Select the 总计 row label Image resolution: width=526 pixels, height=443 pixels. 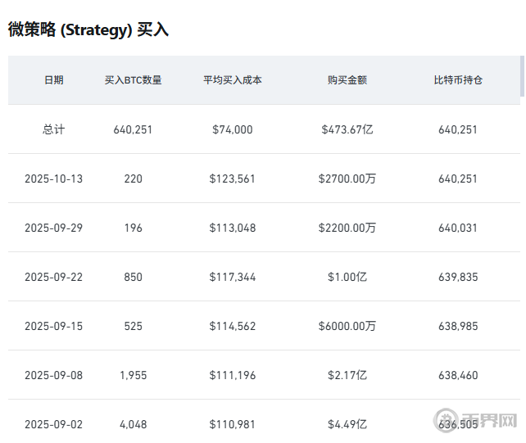54,129
